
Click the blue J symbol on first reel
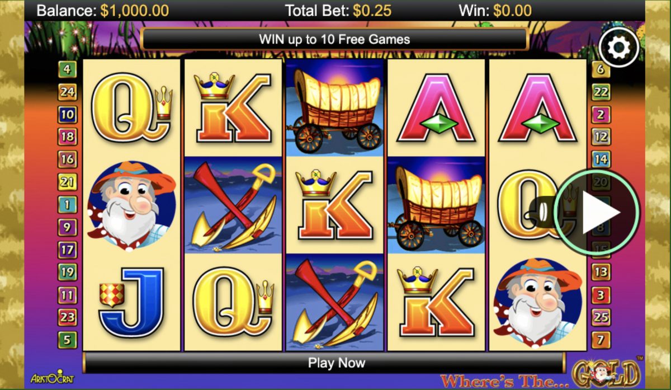click(131, 303)
